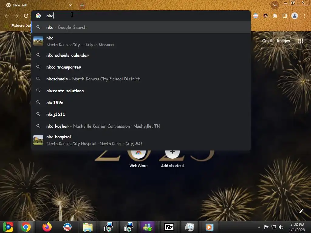The width and height of the screenshot is (311, 233).
Task: Click the volume speaker tray icon
Action: 281,227
